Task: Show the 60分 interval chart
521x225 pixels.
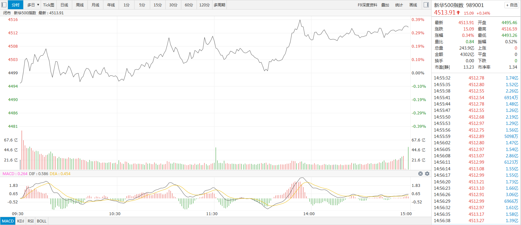Action: click(189, 5)
